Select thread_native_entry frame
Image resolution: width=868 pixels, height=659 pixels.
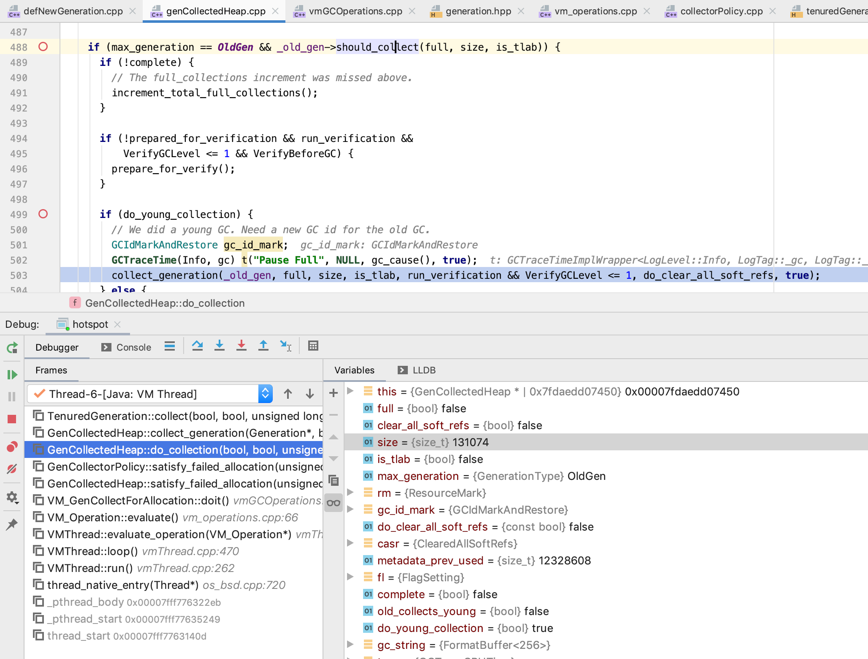(173, 585)
